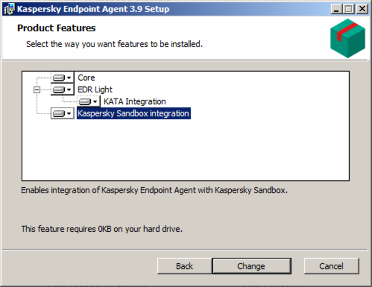This screenshot has height=287, width=372.
Task: Open the EDR Light install option dropdown
Action: click(62, 90)
